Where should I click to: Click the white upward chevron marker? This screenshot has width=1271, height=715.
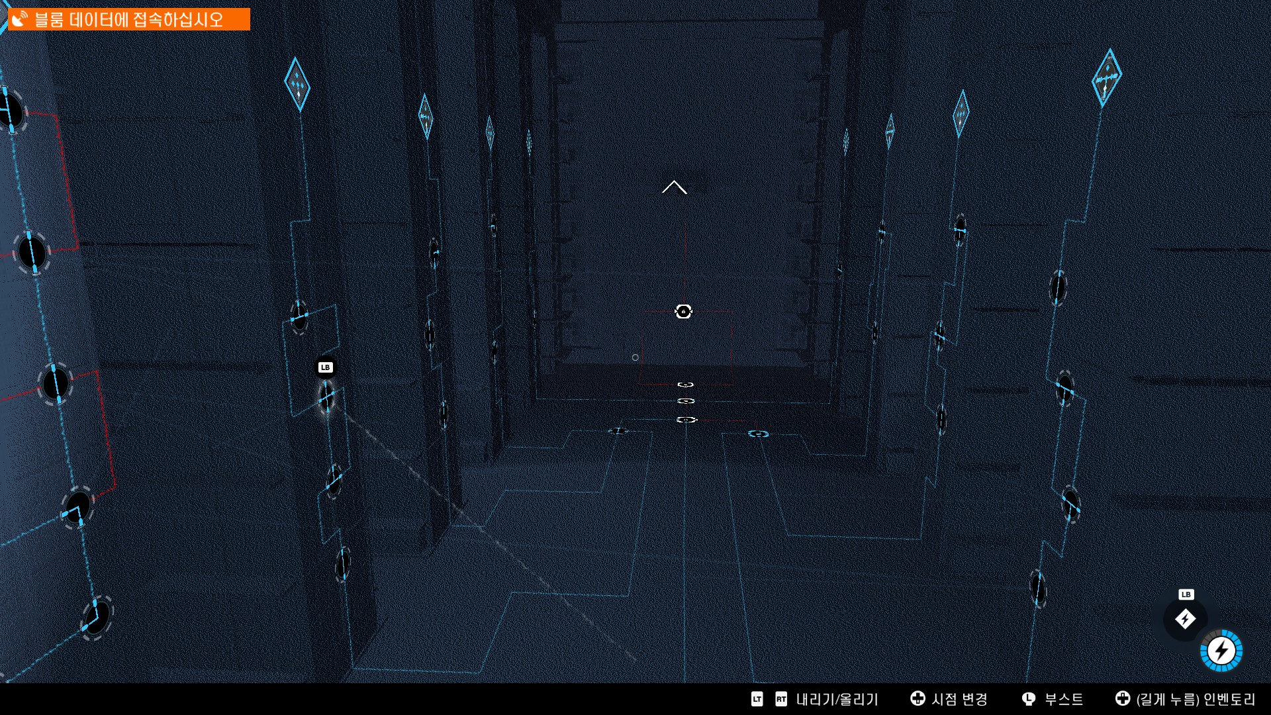point(675,187)
